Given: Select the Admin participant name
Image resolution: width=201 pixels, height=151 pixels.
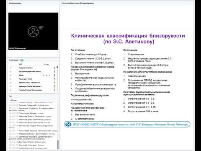Looking at the screenshot, I should [x=21, y=75].
